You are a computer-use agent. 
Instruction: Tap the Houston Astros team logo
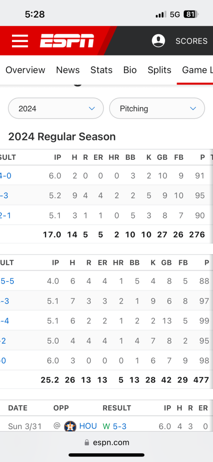71,426
